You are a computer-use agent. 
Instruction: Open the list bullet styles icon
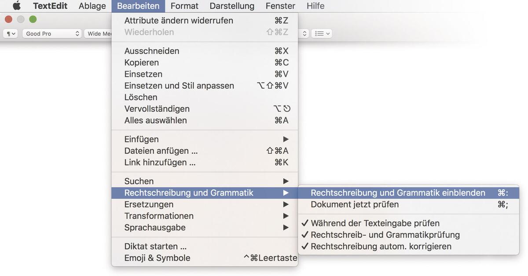[322, 33]
